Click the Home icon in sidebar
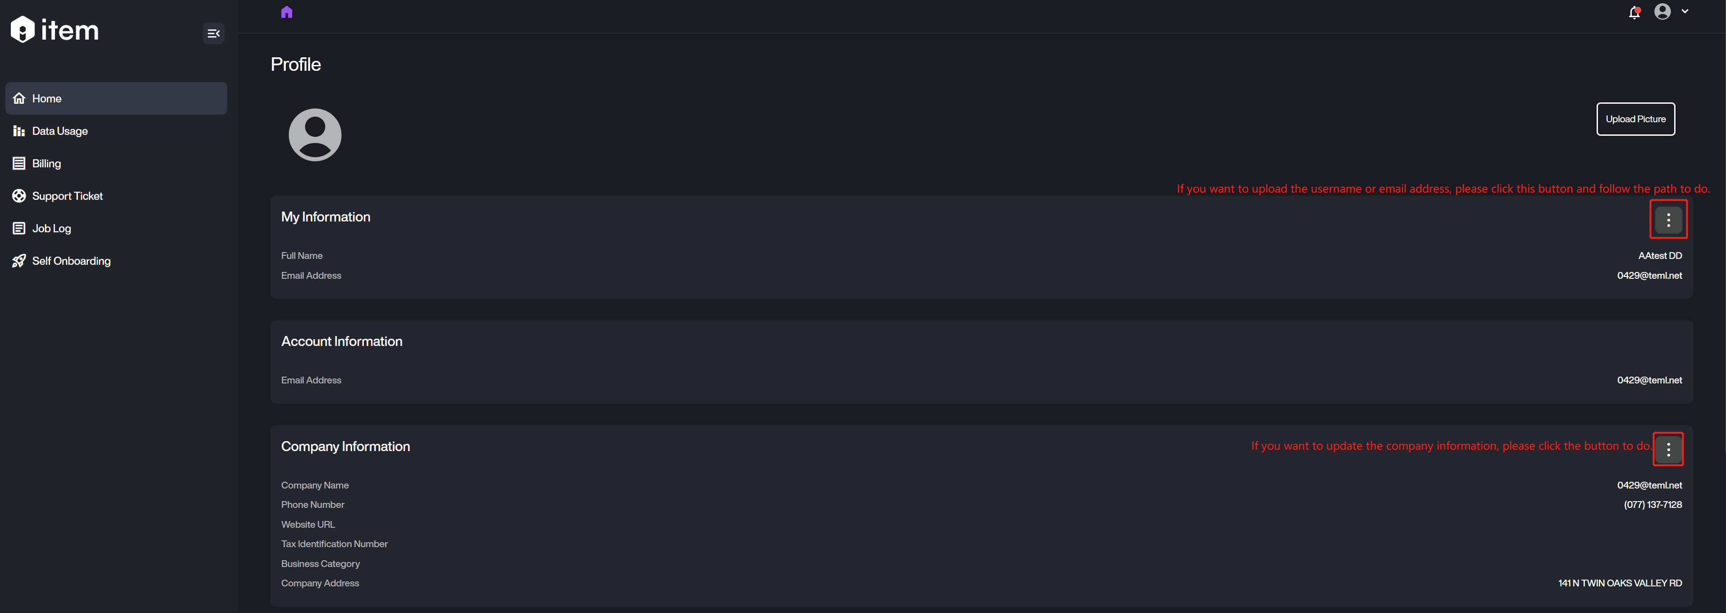Image resolution: width=1726 pixels, height=613 pixels. point(19,98)
